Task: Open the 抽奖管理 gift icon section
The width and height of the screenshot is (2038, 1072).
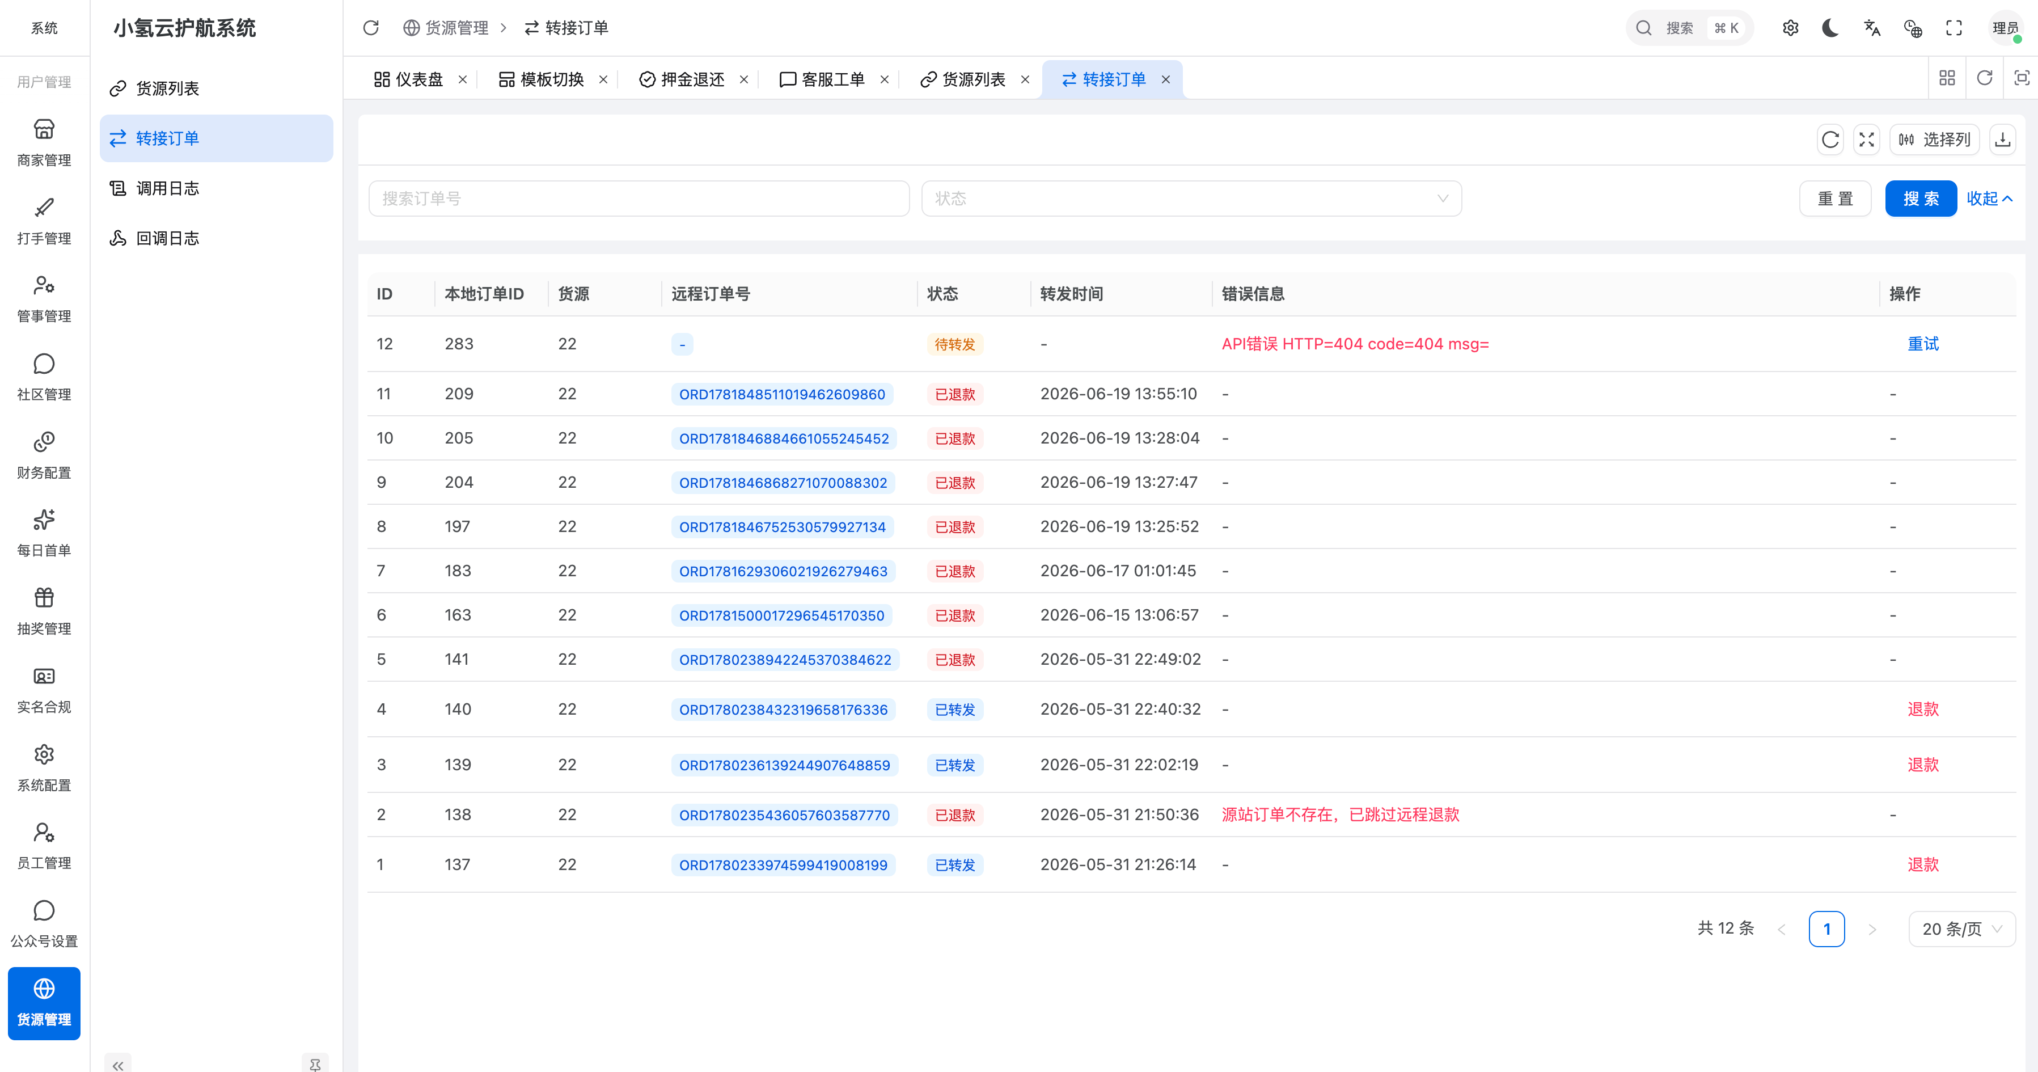Action: click(44, 611)
